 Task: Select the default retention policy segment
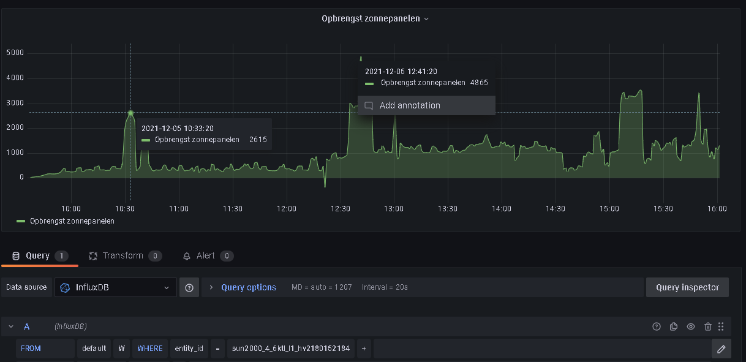(94, 348)
